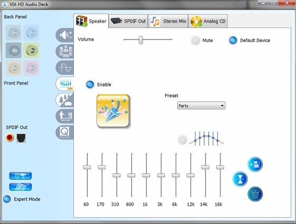Toggle the Mute radio button
The height and width of the screenshot is (224, 296).
pos(195,40)
